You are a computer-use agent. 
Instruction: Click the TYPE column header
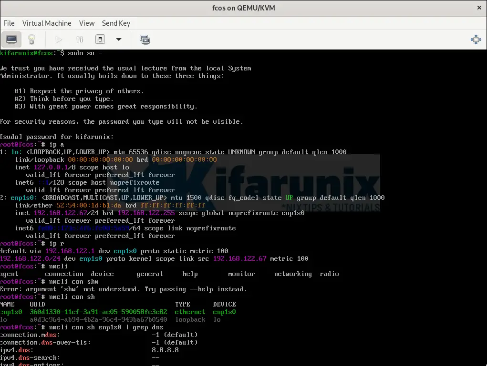(182, 304)
